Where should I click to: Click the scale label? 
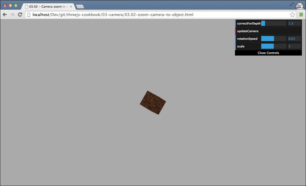point(241,46)
